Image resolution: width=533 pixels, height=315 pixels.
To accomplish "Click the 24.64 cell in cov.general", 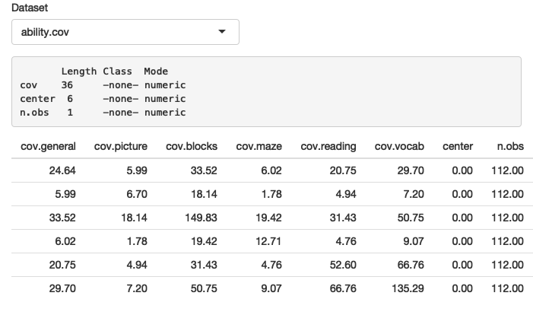I will tap(62, 170).
